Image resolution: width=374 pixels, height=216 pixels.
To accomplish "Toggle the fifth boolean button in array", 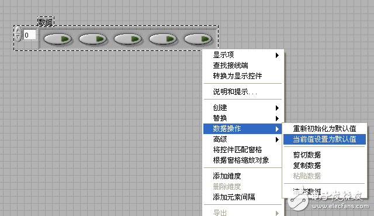I will pyautogui.click(x=198, y=39).
